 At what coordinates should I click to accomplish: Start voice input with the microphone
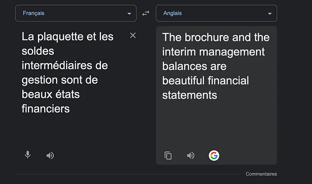pos(28,155)
